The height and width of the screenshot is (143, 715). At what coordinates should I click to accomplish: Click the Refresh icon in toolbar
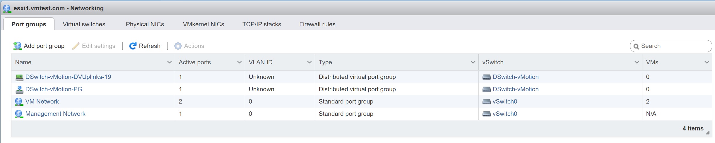[133, 46]
